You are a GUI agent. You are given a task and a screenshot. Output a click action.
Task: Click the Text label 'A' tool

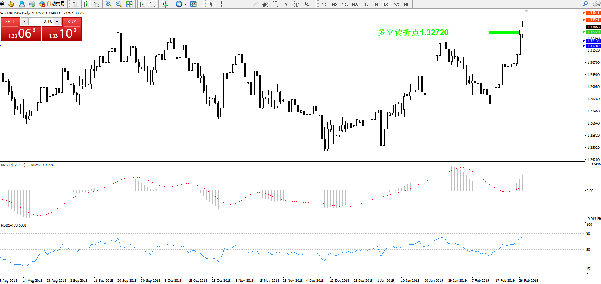coord(286,4)
